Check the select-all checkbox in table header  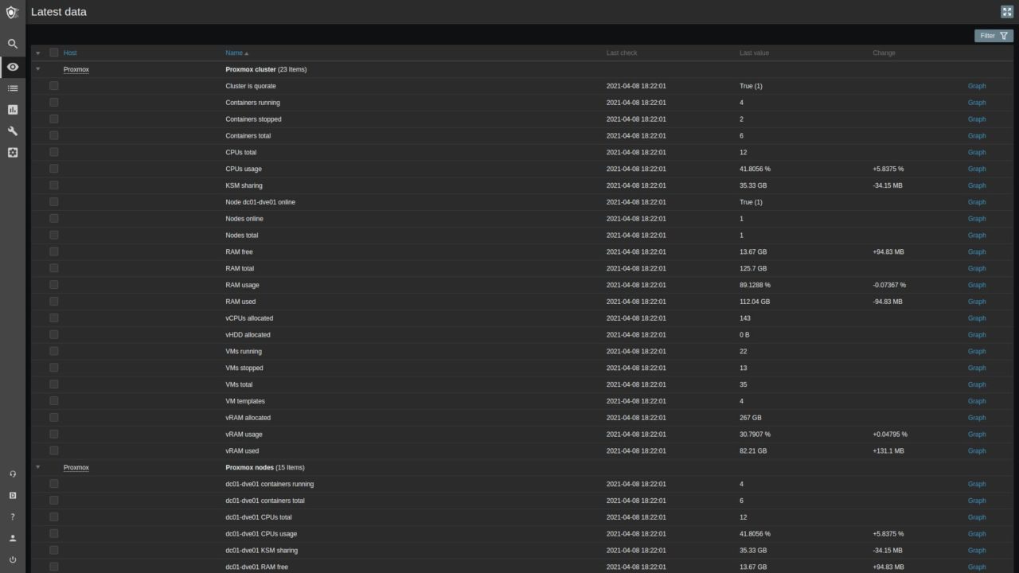tap(53, 53)
